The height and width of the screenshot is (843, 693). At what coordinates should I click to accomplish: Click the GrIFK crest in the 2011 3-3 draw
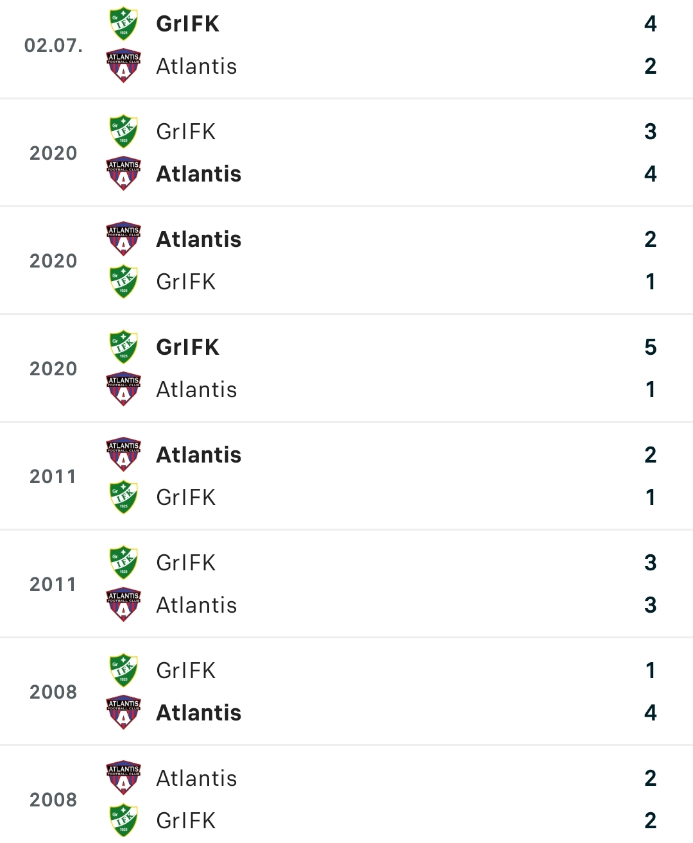[x=123, y=563]
